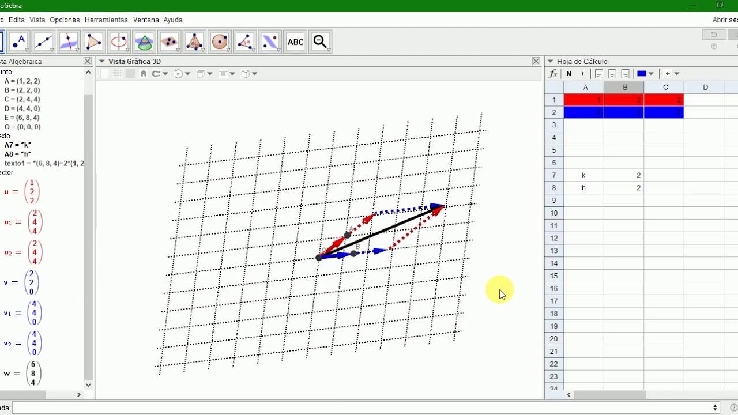The image size is (738, 415).
Task: Select the ABC Text tool
Action: (x=295, y=42)
